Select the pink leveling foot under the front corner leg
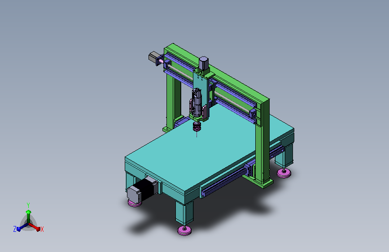 pos(184,230)
